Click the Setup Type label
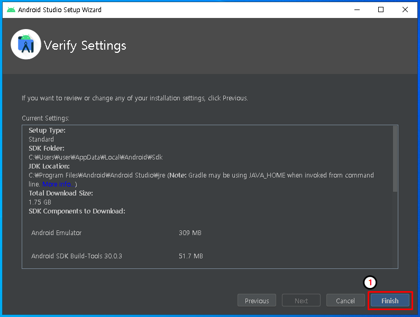This screenshot has width=420, height=317. click(x=47, y=130)
